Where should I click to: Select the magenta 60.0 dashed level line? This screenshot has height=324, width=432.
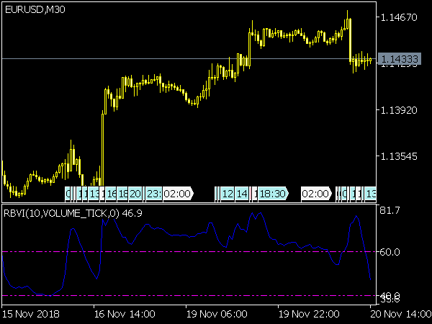click(x=189, y=252)
